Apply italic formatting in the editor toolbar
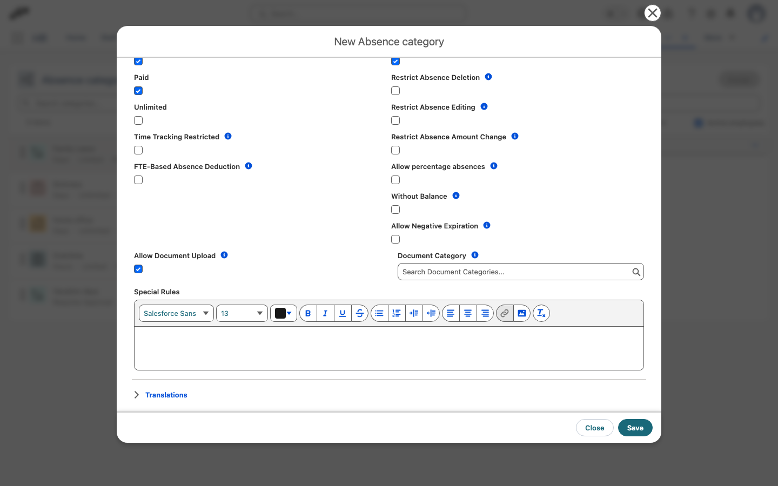 coord(325,313)
